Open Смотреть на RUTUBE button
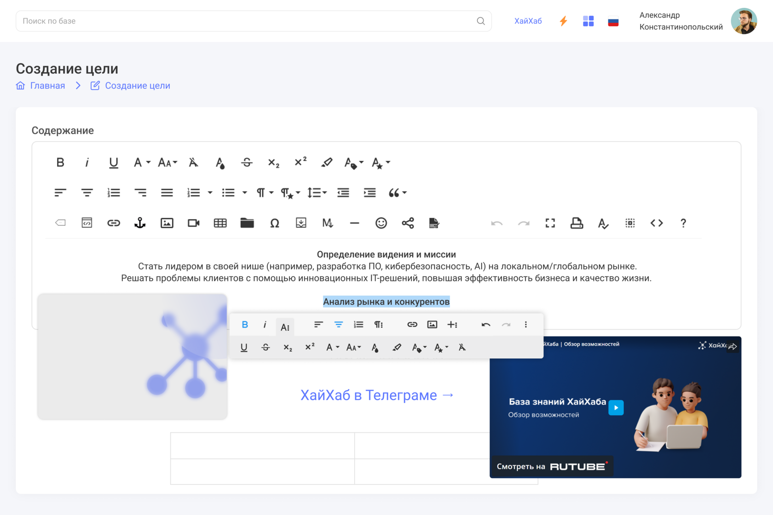This screenshot has width=773, height=515. pyautogui.click(x=552, y=466)
